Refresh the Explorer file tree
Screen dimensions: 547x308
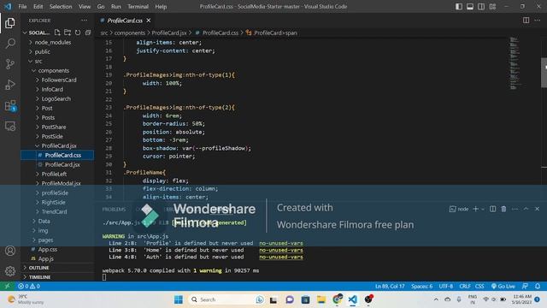78,33
